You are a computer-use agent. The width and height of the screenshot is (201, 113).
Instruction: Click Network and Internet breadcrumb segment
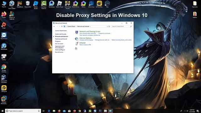[83, 26]
